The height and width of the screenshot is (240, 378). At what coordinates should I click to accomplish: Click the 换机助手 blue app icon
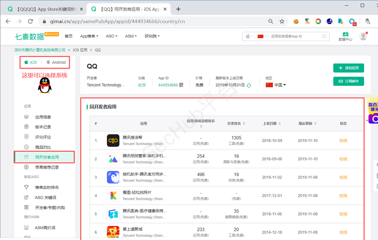pyautogui.click(x=113, y=177)
